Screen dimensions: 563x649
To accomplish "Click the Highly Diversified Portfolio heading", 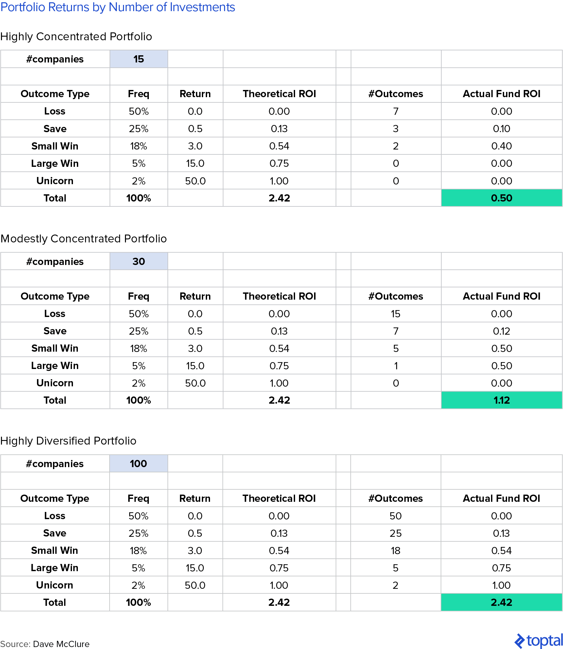I will [x=68, y=441].
